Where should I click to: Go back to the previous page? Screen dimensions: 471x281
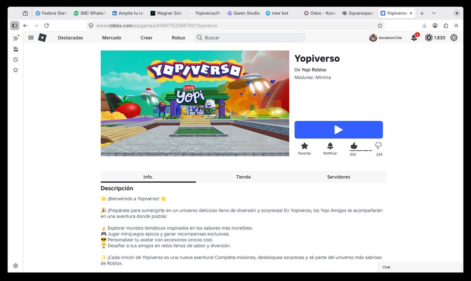[25, 25]
